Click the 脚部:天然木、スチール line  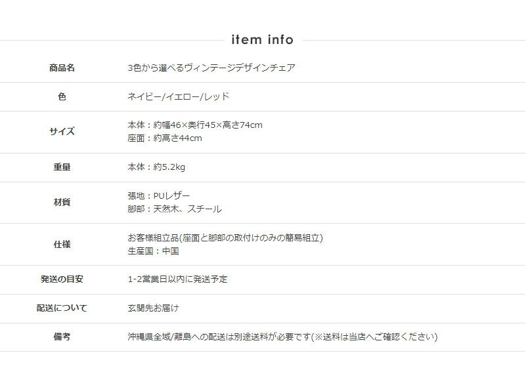(x=174, y=209)
